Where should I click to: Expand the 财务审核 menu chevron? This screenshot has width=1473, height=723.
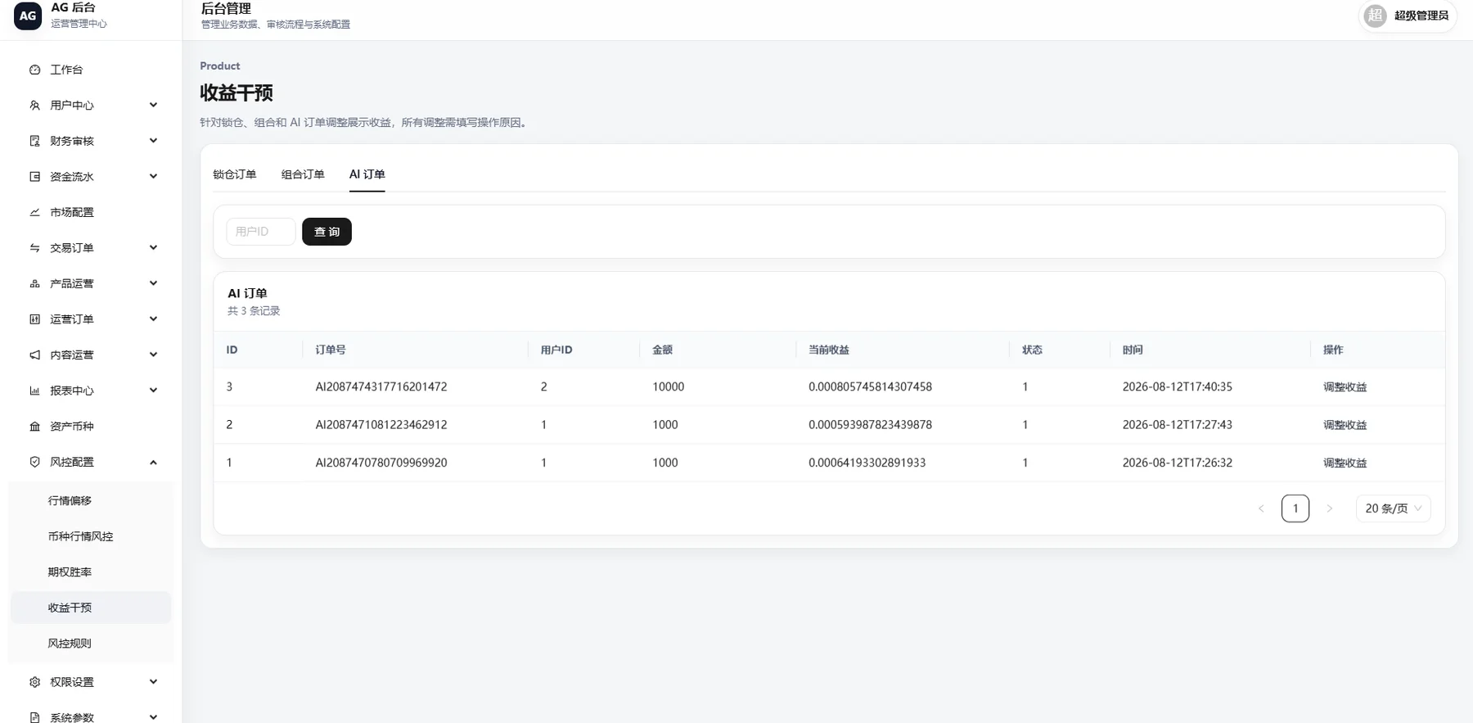153,141
